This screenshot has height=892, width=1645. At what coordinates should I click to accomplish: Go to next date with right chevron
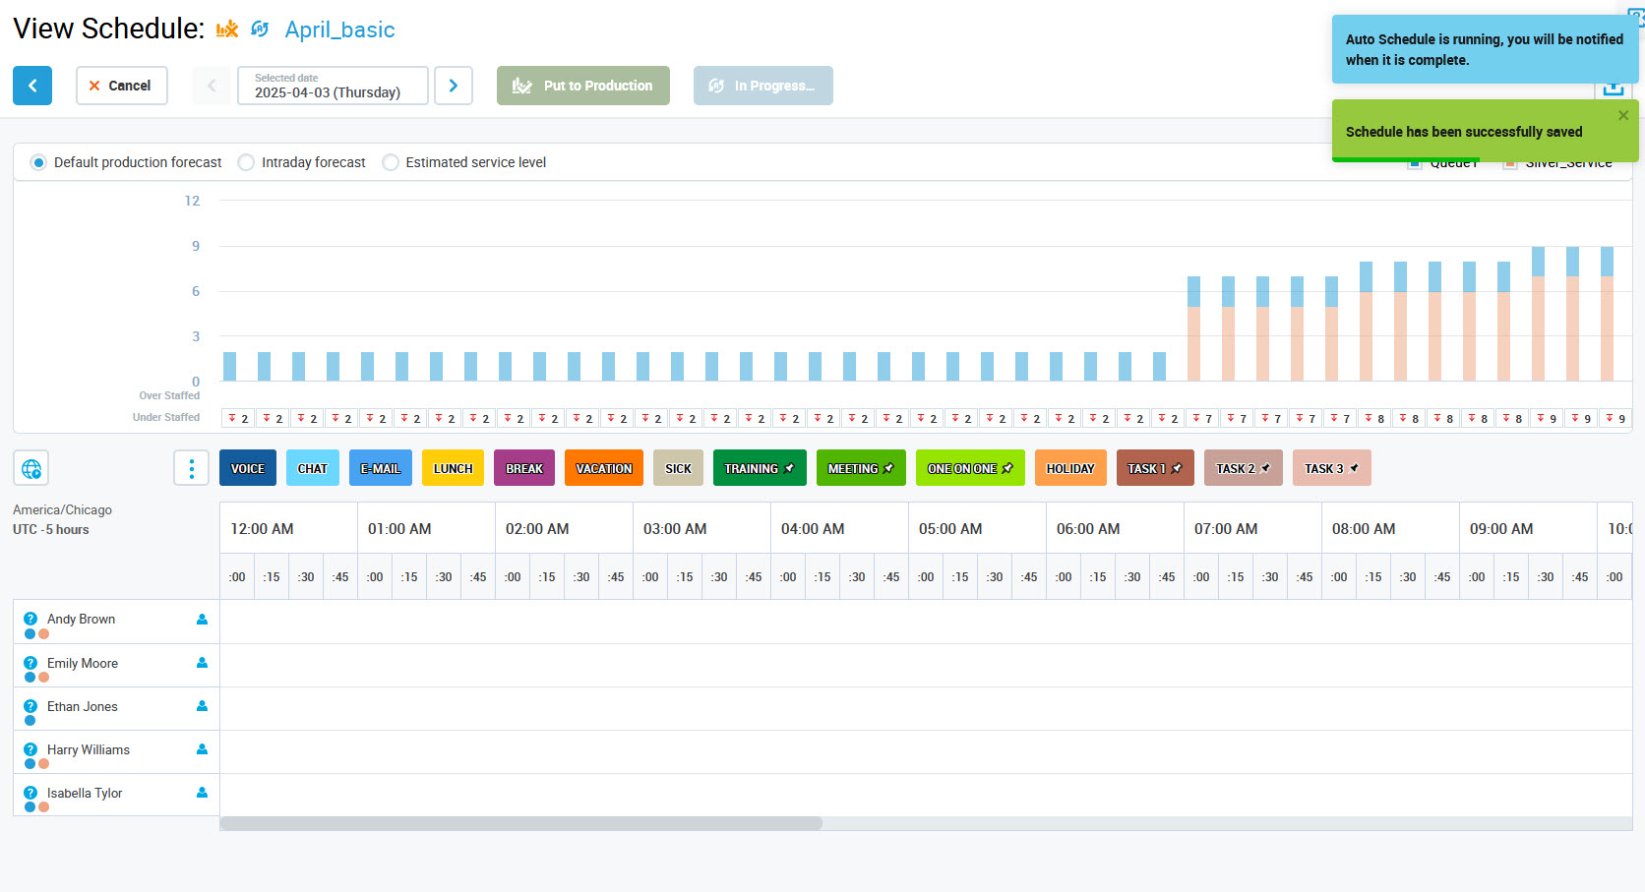(454, 86)
